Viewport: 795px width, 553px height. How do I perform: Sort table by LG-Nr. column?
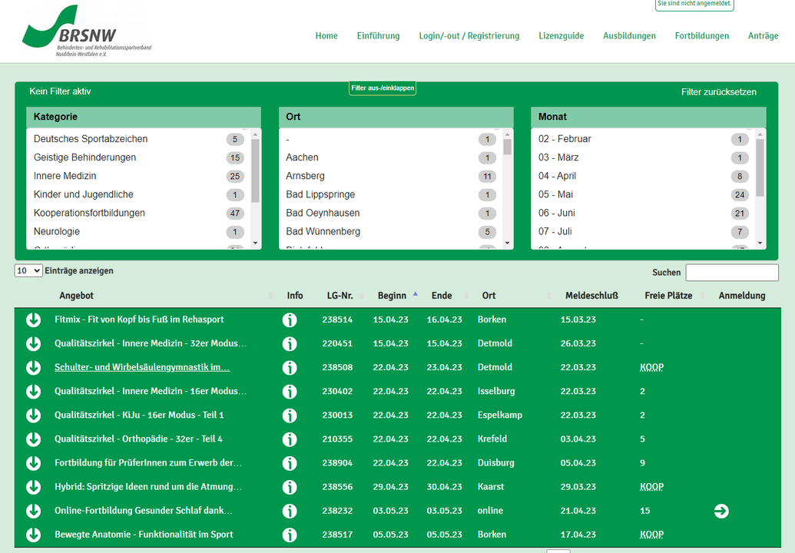(x=340, y=296)
